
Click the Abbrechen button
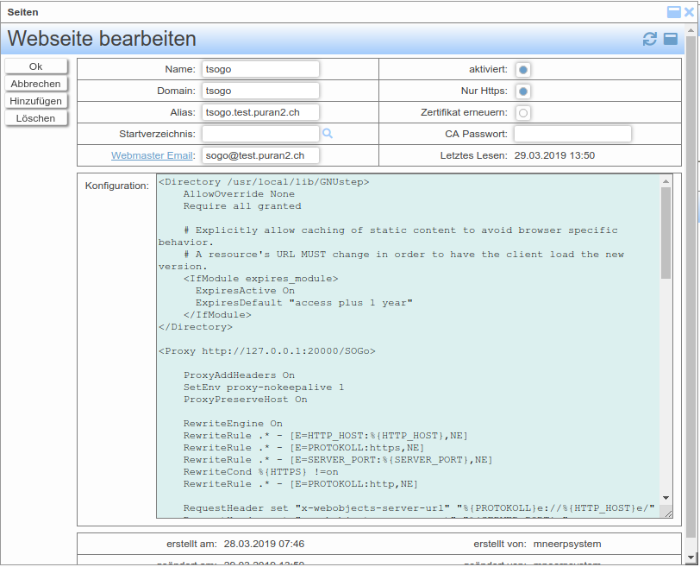click(35, 84)
